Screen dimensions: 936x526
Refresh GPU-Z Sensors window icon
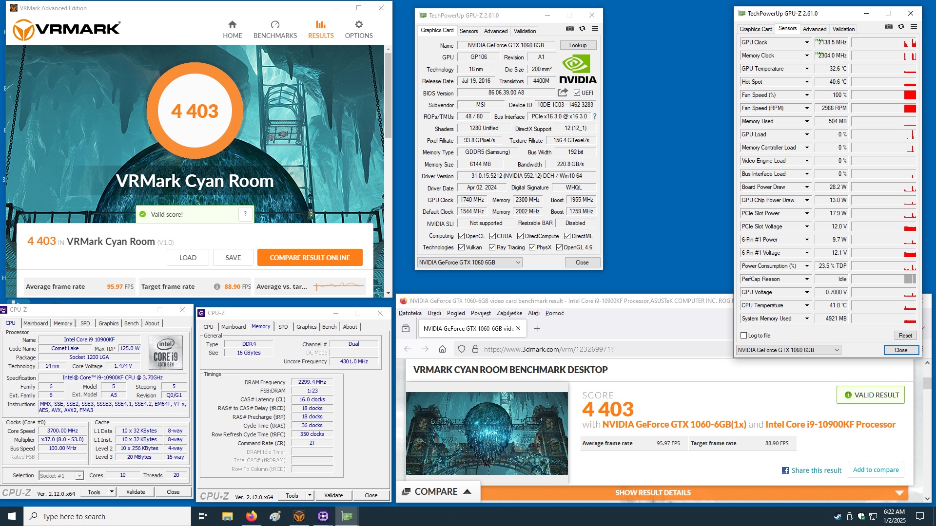[901, 26]
